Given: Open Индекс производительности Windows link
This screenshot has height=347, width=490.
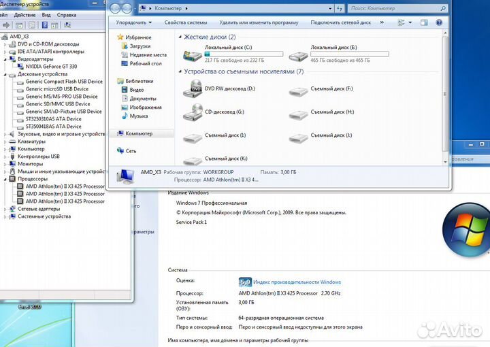Looking at the screenshot, I should pos(297,282).
